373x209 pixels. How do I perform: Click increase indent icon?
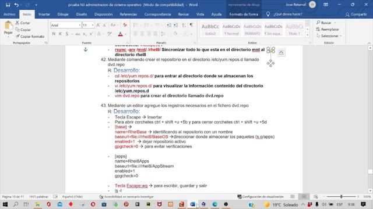click(x=175, y=25)
